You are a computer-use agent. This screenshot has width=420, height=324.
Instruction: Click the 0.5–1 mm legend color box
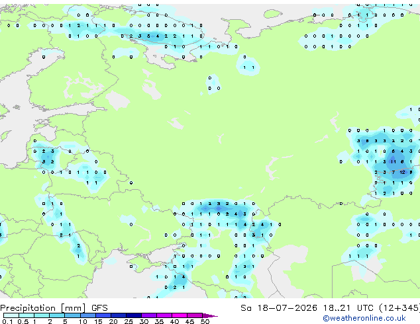click(26, 315)
